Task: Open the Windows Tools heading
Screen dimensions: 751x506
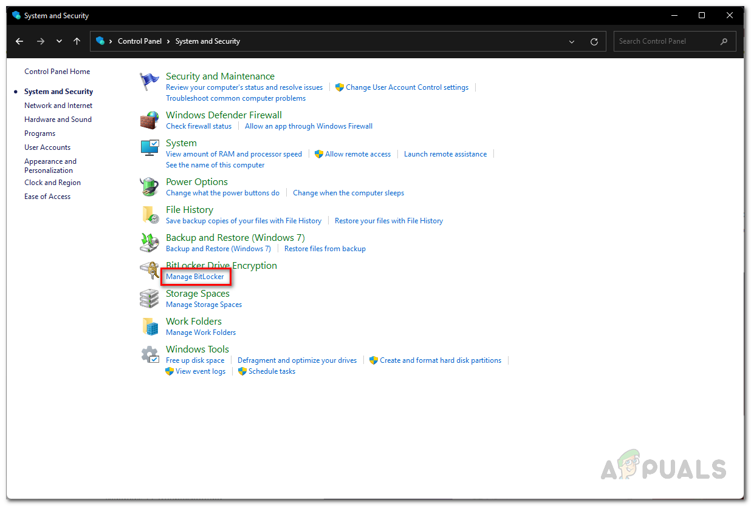Action: click(197, 349)
